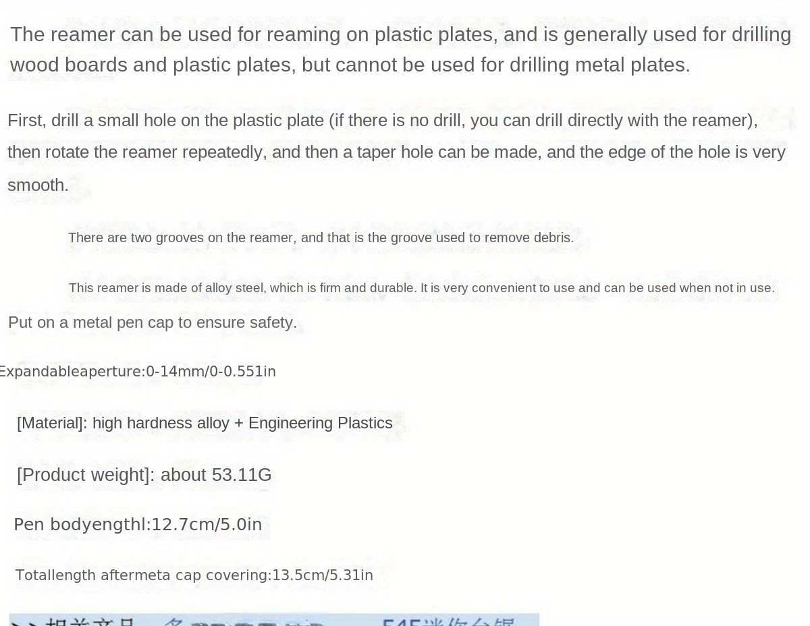
Task: Click the line starting "The reamer can be used"
Action: [x=400, y=34]
